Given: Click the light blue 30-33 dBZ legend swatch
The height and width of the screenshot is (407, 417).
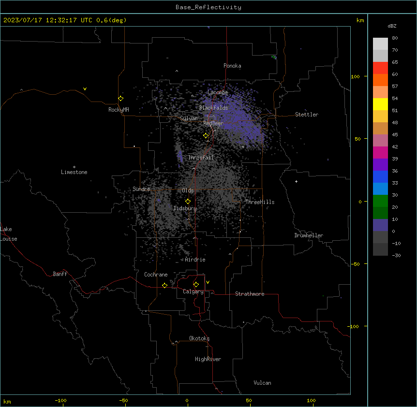Looking at the screenshot, I should click(x=380, y=189).
